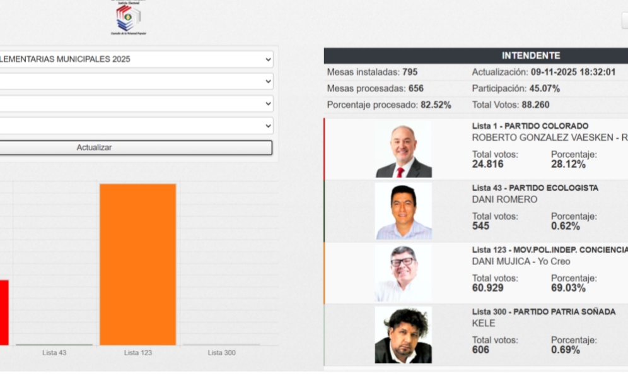Image resolution: width=628 pixels, height=378 pixels.
Task: Open the empty dropdown just below election selector
Action: pos(136,81)
